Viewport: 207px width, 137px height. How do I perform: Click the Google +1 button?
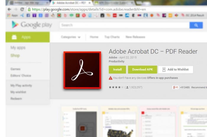[x=175, y=87]
